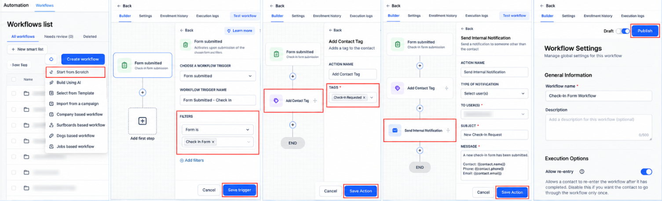On the notification screen, select the Form submitted node
This screenshot has width=662, height=201.
tap(420, 44)
